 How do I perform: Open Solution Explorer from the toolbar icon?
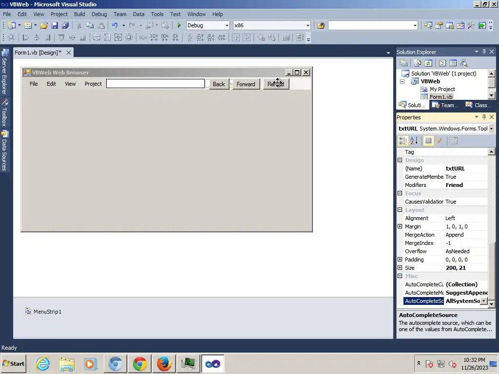[x=428, y=25]
